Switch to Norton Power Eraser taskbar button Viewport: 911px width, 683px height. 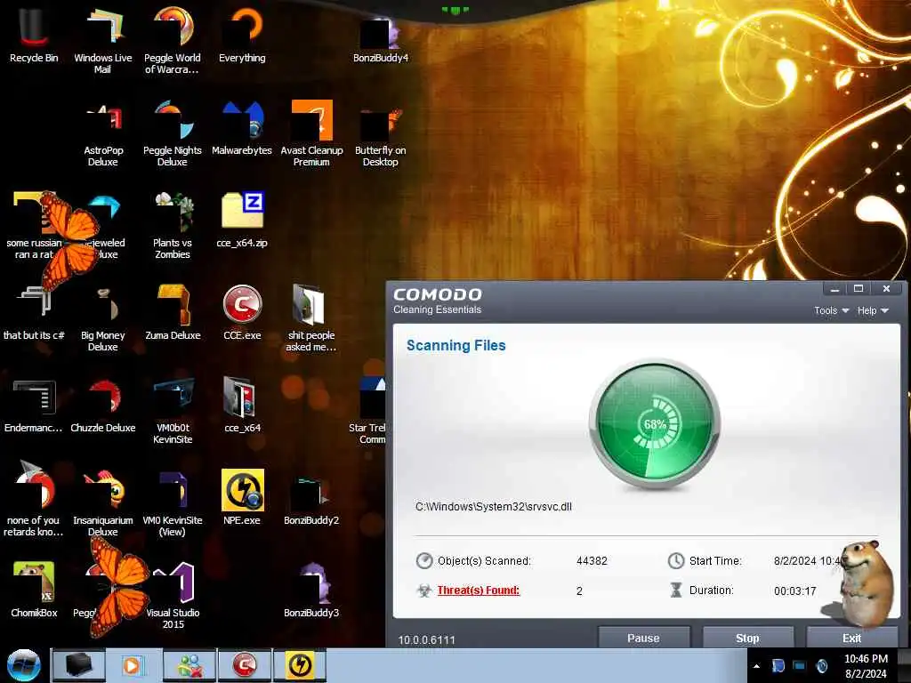coord(300,665)
